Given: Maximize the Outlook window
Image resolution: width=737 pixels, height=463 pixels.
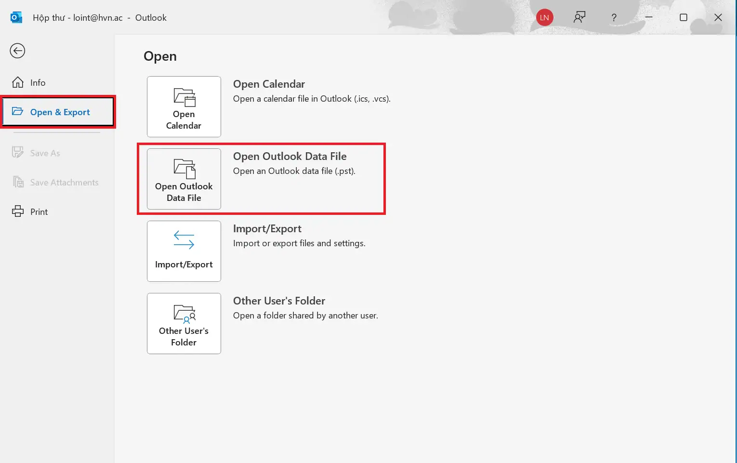Looking at the screenshot, I should 684,17.
